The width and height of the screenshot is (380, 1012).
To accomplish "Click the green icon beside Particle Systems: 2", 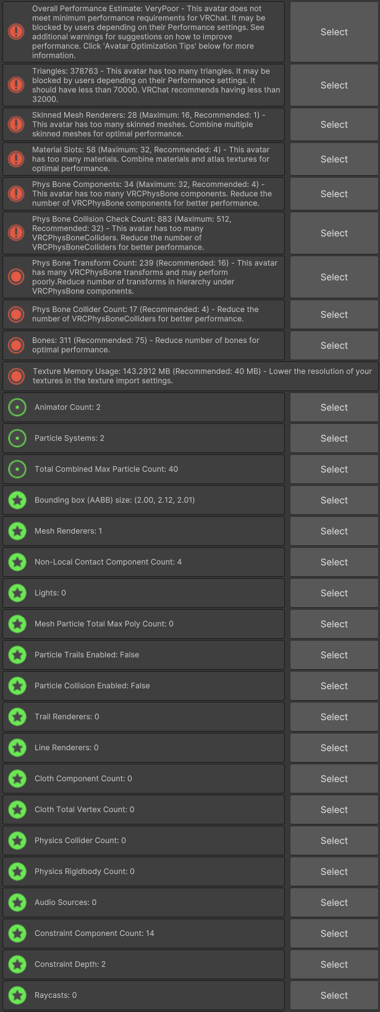I will [17, 438].
